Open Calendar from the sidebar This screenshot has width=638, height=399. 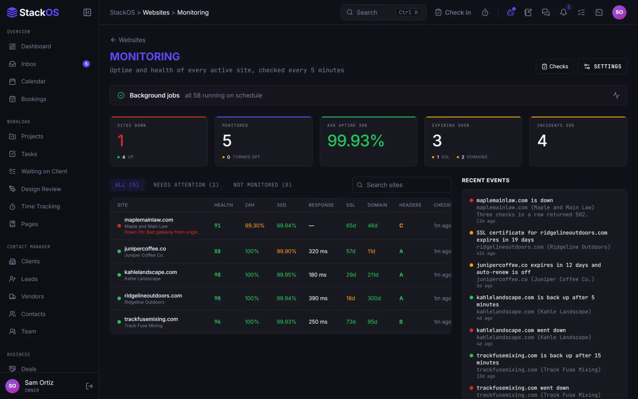pyautogui.click(x=49, y=81)
